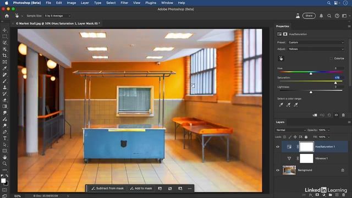Screen dimensions: 352x198
Task: Select the Hand tool
Action: (x=4, y=157)
